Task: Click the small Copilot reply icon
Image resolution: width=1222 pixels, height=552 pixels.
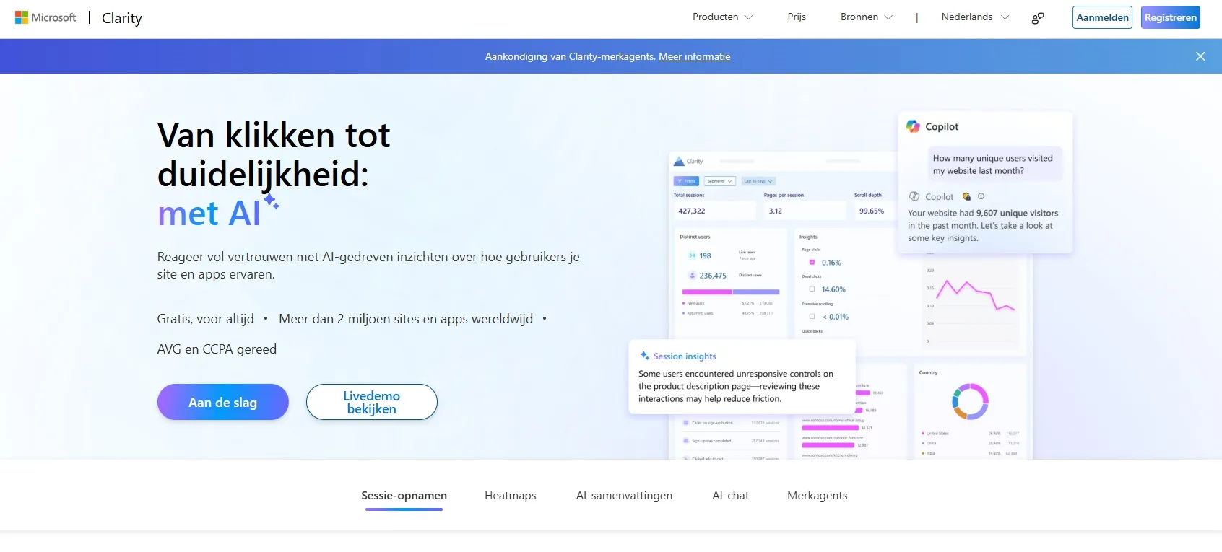Action: click(x=914, y=196)
